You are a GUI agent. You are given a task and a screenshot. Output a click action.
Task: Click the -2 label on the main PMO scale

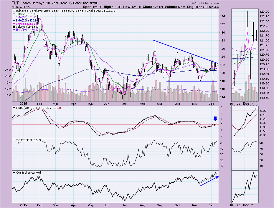tap(221, 136)
